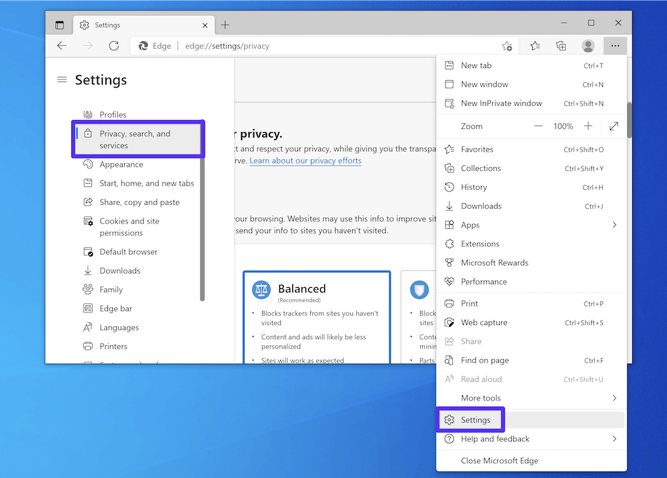The height and width of the screenshot is (478, 667).
Task: Switch to Cookies and site permissions settings
Action: [131, 227]
